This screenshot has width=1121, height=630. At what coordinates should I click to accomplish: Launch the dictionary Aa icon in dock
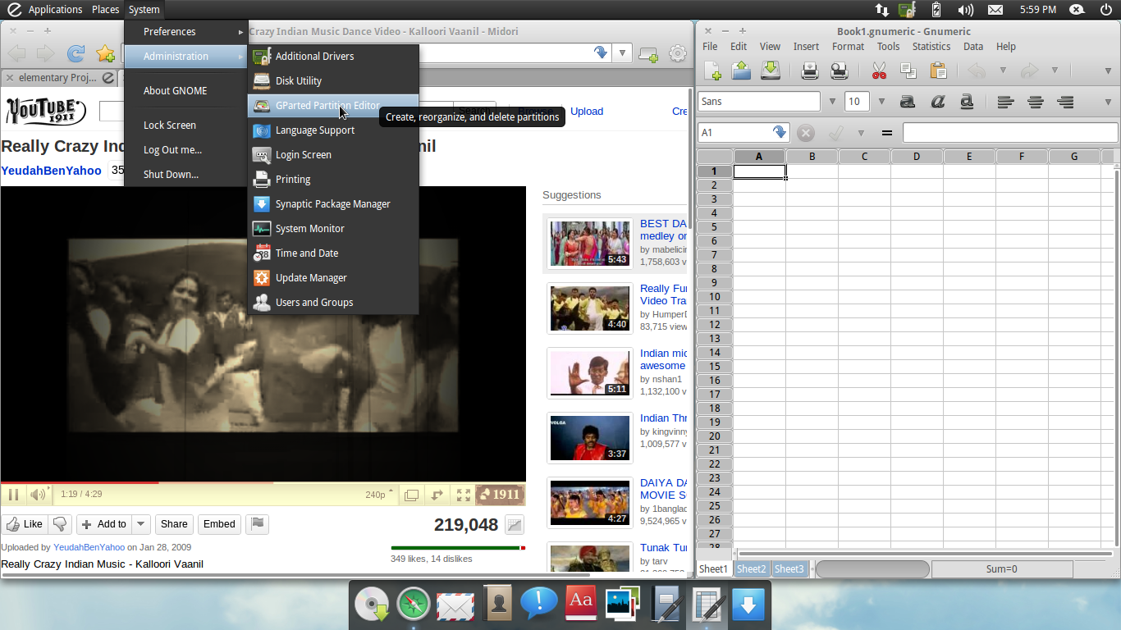[581, 603]
